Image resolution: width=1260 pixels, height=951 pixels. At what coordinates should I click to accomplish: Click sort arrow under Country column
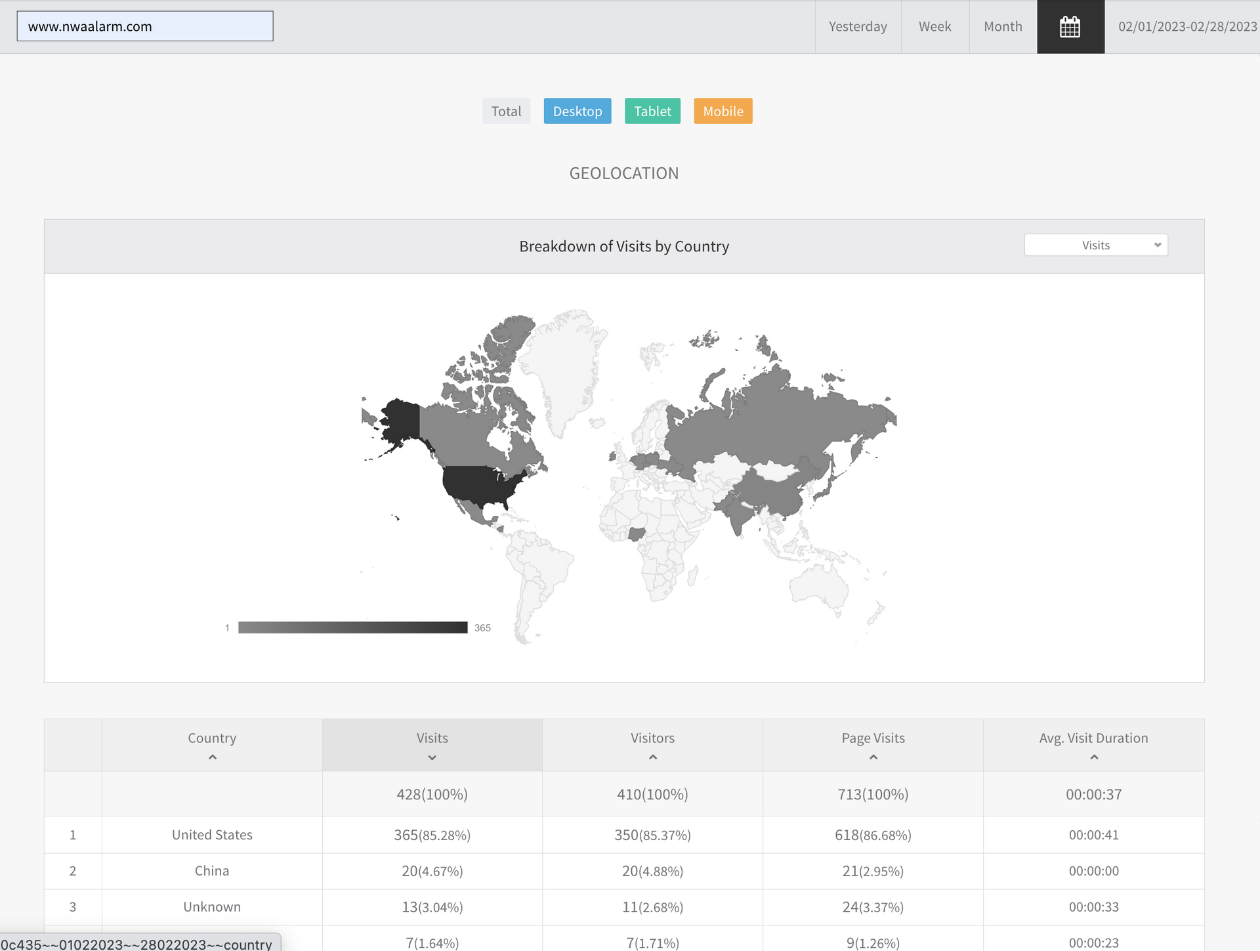[x=212, y=757]
